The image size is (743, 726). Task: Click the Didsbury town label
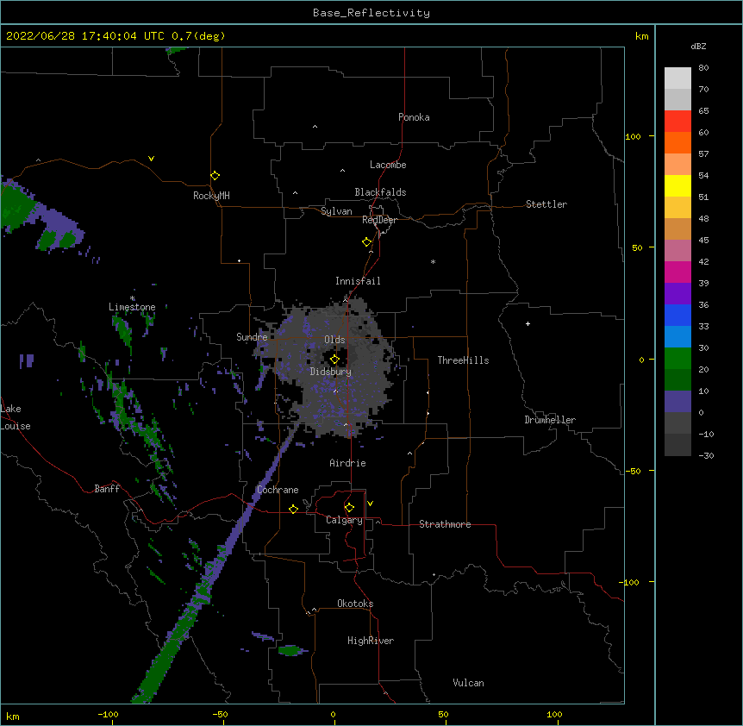(331, 372)
